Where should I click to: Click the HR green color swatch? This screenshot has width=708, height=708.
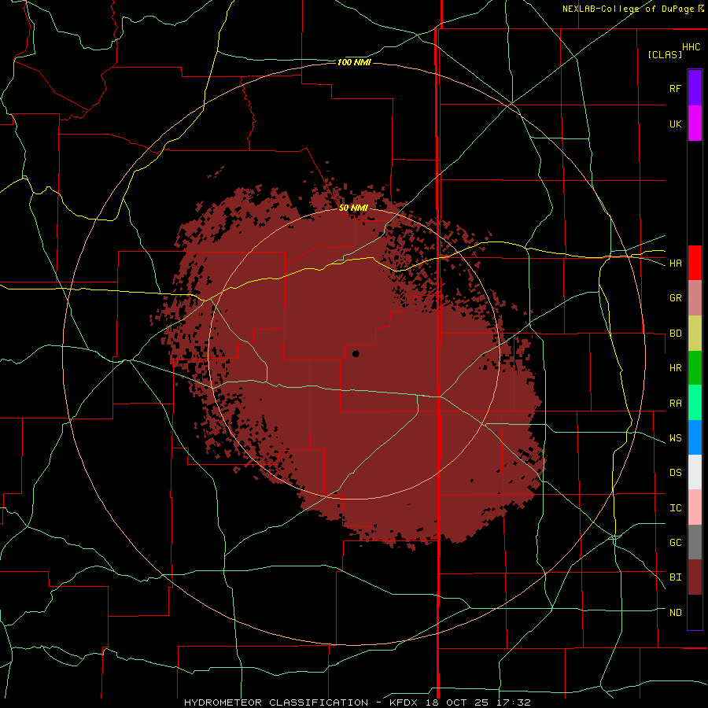pyautogui.click(x=695, y=368)
